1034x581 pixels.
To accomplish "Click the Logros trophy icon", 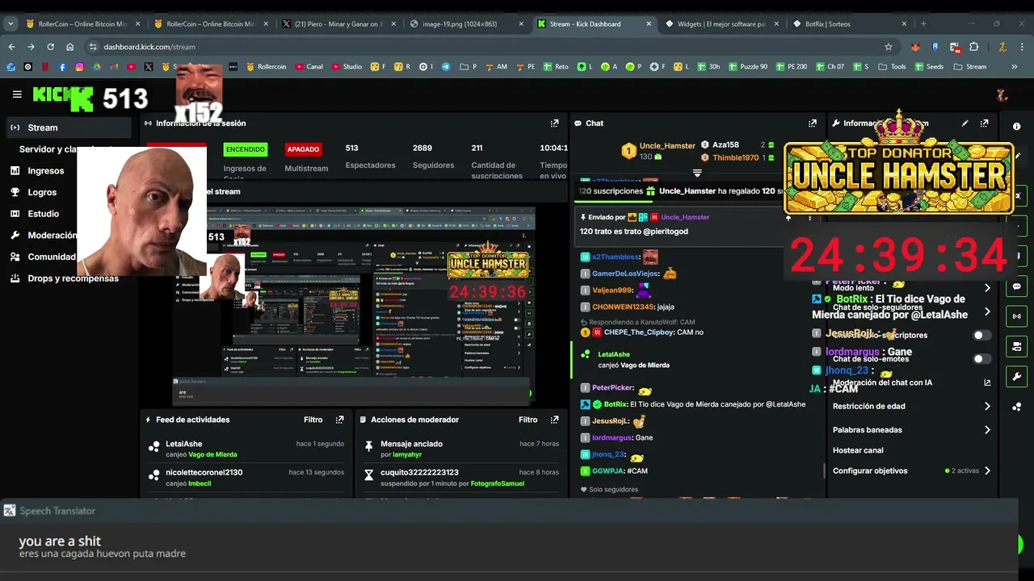I will point(15,192).
